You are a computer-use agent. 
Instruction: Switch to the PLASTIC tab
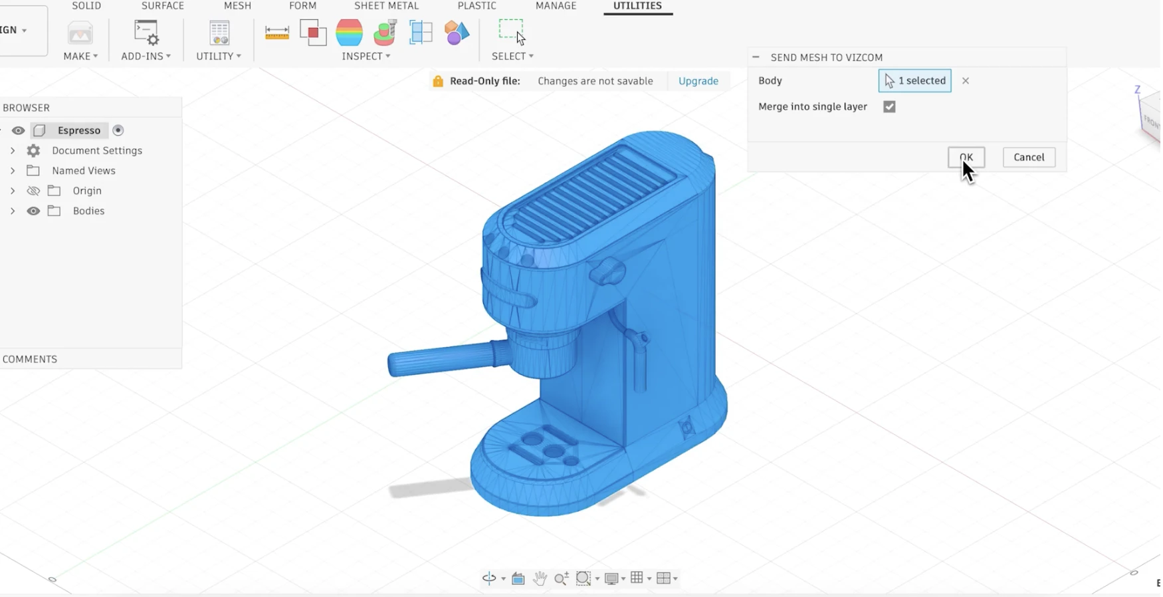tap(477, 6)
